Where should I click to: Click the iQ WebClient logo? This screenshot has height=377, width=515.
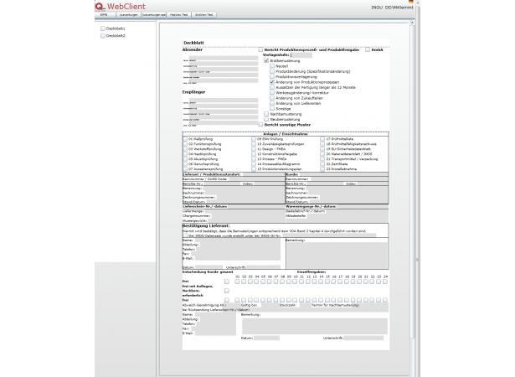point(121,6)
